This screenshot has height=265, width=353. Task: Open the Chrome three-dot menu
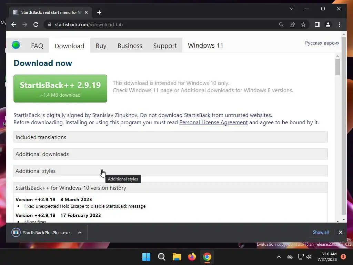pyautogui.click(x=339, y=24)
